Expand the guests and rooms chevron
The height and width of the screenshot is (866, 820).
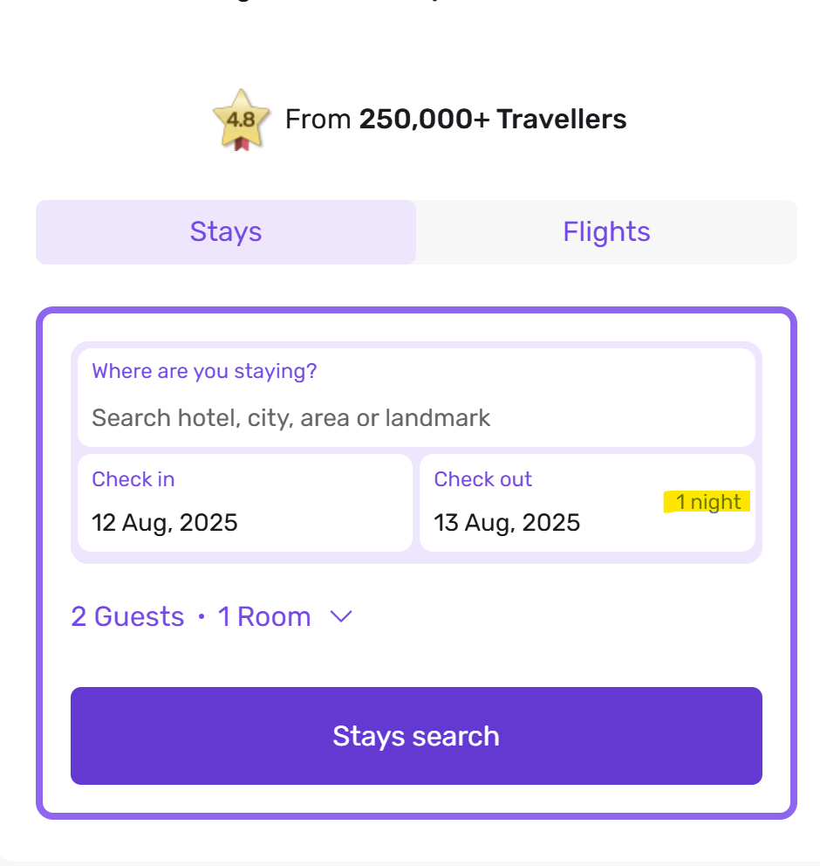(341, 616)
